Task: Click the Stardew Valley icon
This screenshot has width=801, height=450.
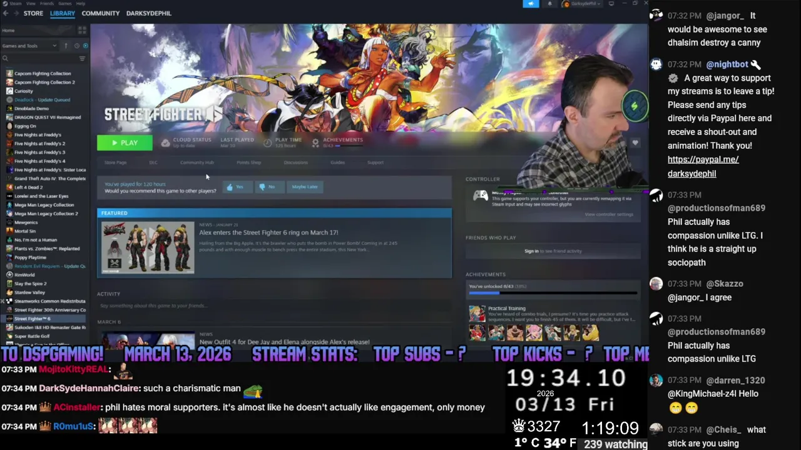Action: (9, 292)
